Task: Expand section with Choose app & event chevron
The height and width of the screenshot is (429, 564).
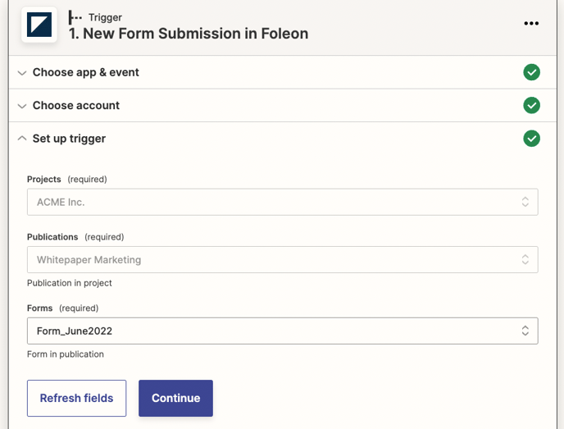Action: click(22, 73)
